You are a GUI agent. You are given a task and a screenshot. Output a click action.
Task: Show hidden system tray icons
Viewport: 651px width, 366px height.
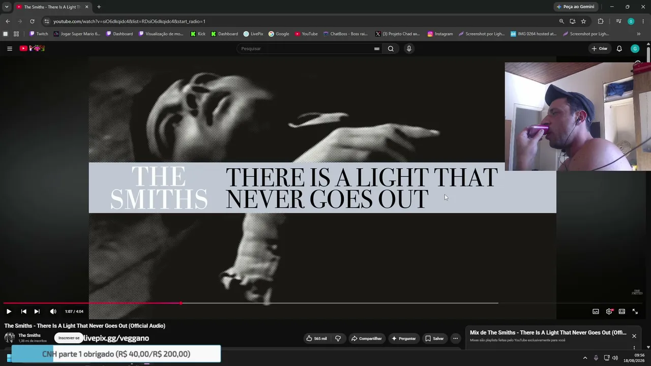click(585, 358)
